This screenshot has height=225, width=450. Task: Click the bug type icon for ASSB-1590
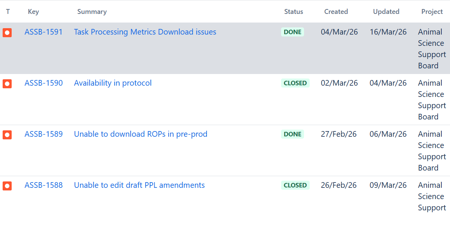coord(7,84)
